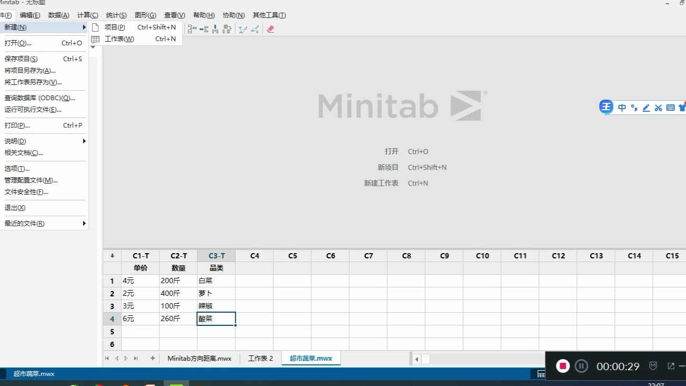Select 退出(X) from the file menu
Viewport: 686px width, 386px height.
pyautogui.click(x=44, y=208)
